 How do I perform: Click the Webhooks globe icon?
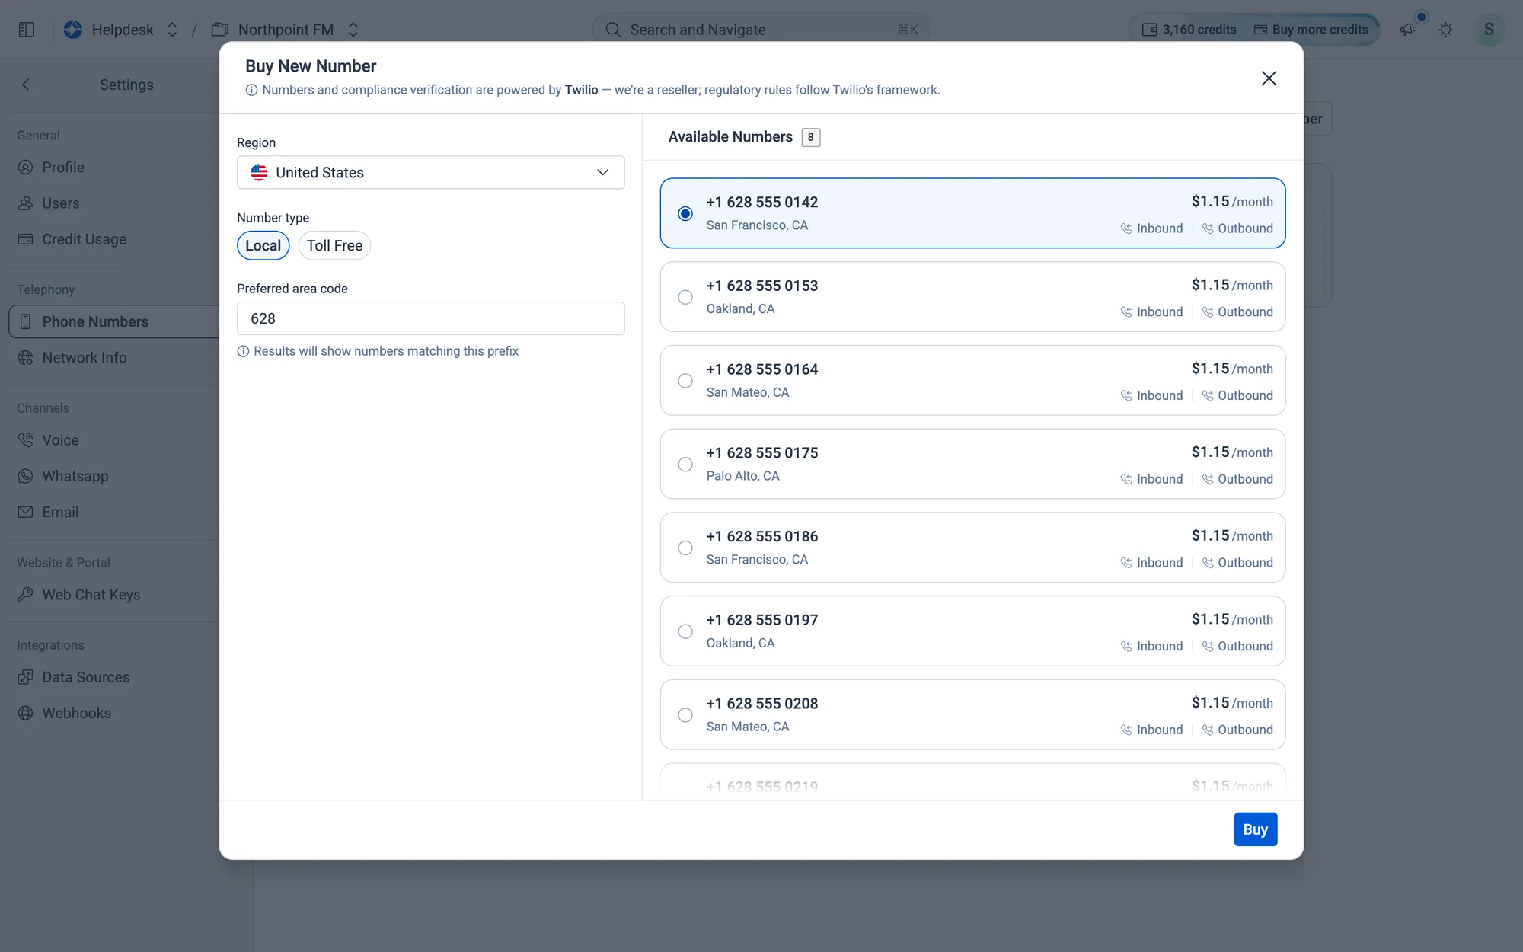(26, 713)
